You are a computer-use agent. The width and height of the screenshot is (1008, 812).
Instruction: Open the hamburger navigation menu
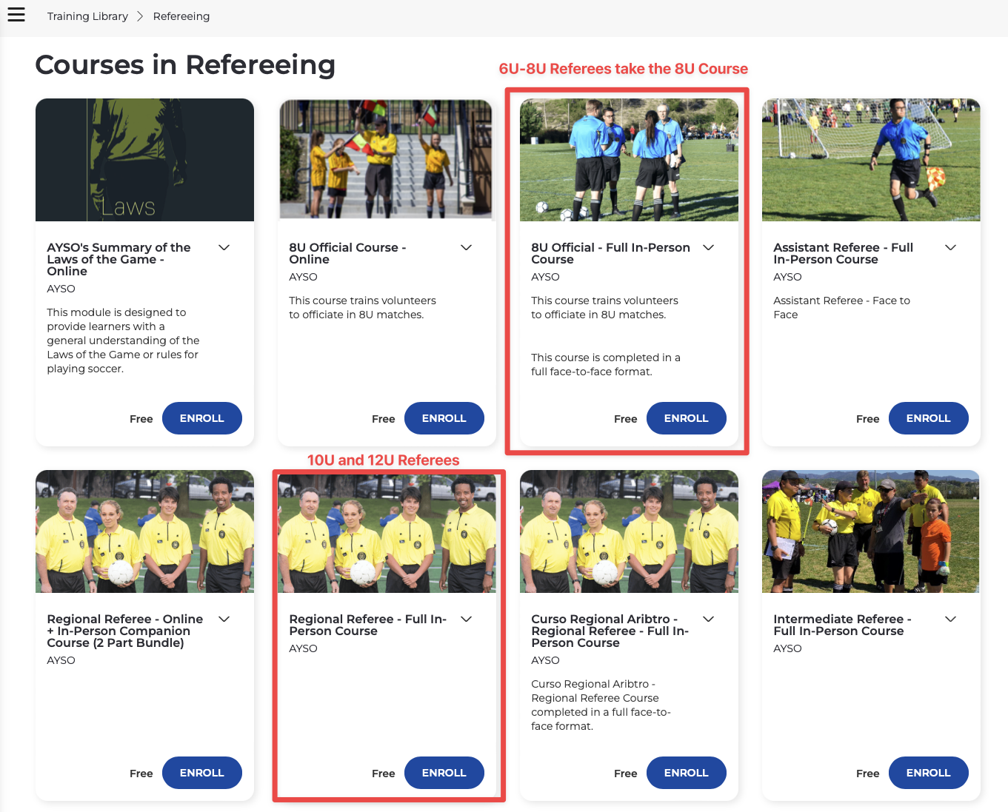coord(16,15)
